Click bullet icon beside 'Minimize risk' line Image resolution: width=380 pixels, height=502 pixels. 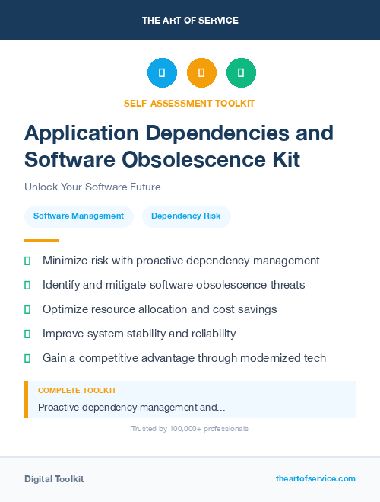pos(27,261)
